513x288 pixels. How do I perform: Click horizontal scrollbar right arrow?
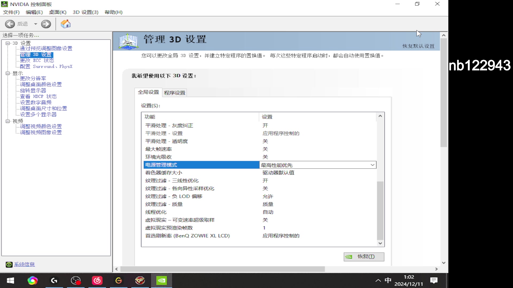tap(436, 269)
